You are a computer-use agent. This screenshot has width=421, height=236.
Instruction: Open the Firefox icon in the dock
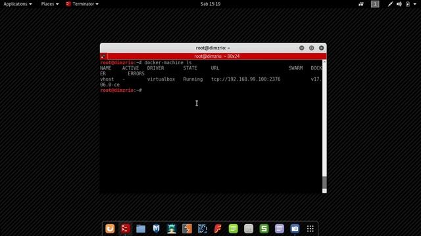pos(110,229)
